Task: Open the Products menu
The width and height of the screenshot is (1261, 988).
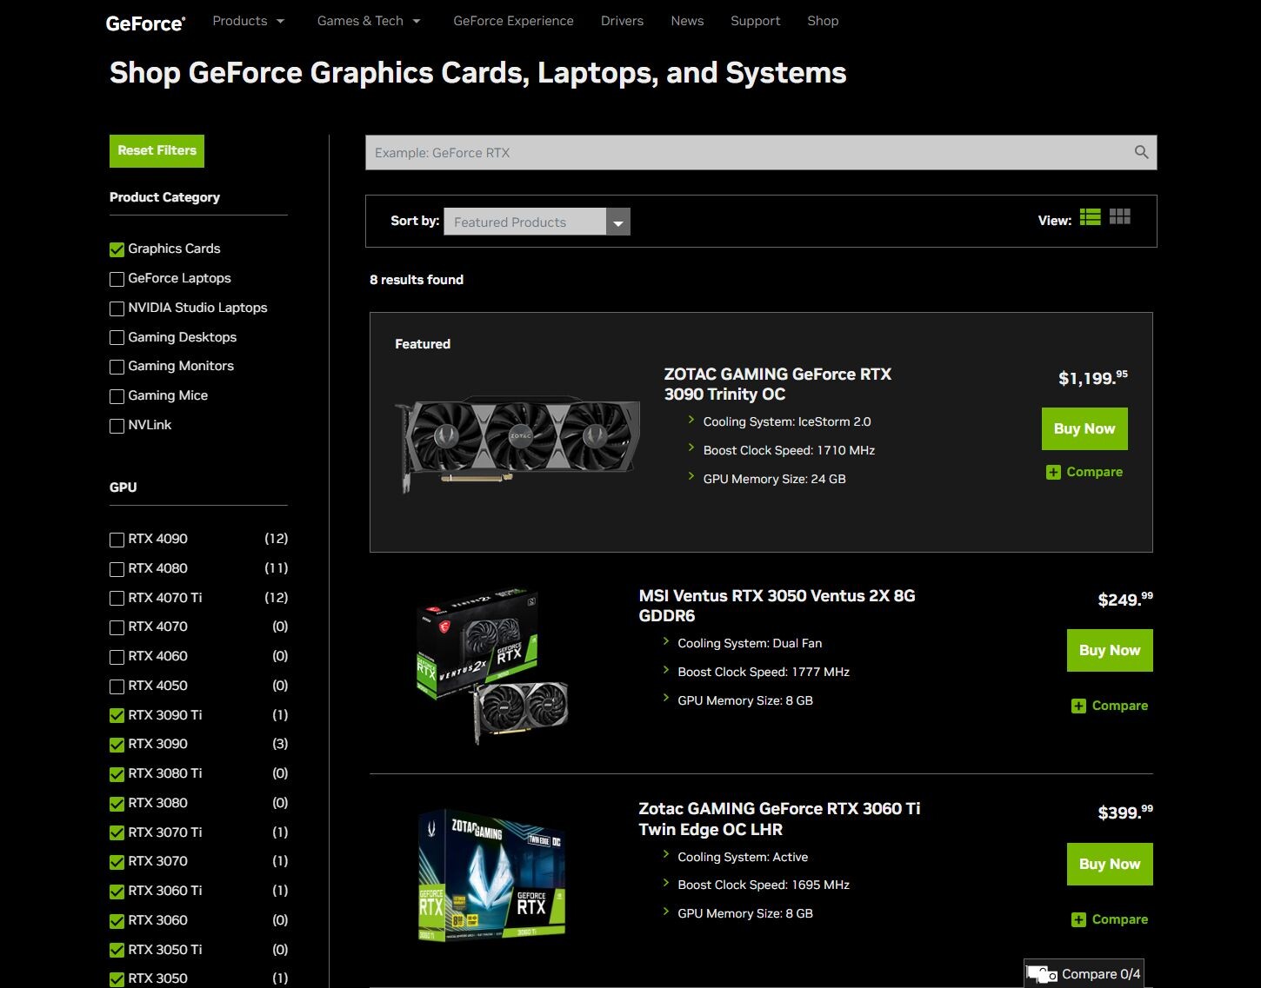Action: click(240, 21)
